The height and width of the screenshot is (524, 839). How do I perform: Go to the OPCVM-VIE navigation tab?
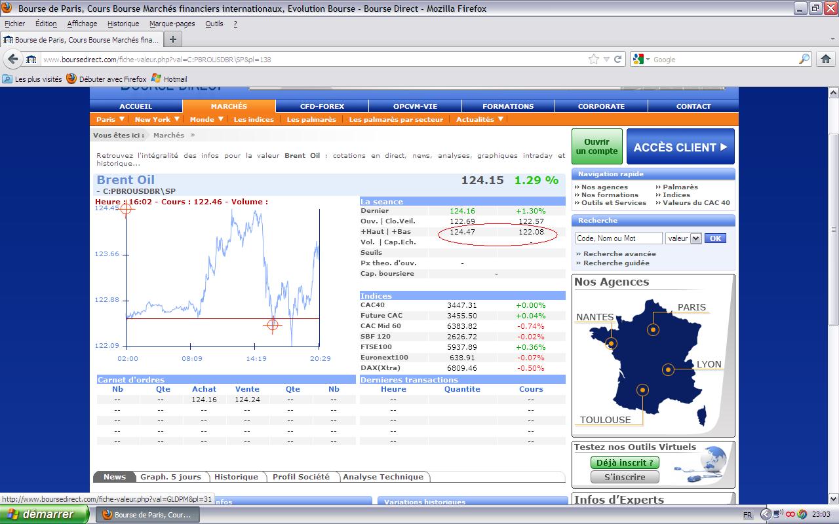click(415, 106)
